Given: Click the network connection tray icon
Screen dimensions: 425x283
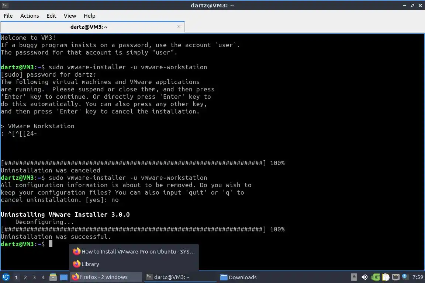Looking at the screenshot, I should pos(396,277).
